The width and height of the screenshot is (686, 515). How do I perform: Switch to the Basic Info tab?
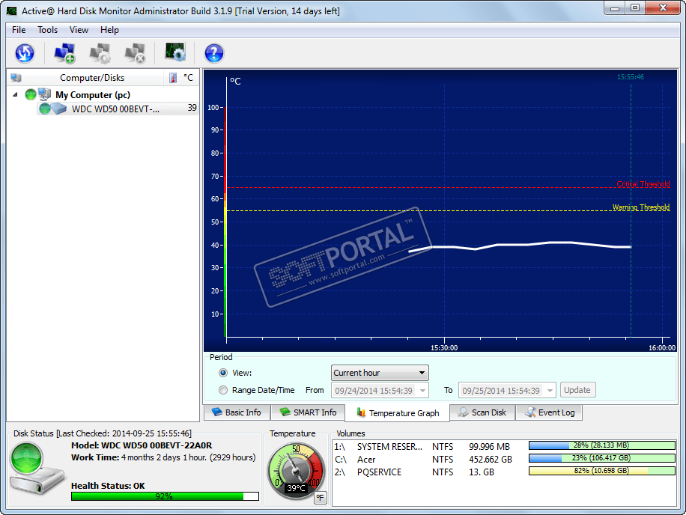tap(237, 412)
